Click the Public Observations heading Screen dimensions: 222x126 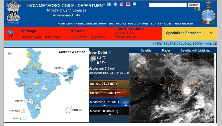(x=130, y=29)
